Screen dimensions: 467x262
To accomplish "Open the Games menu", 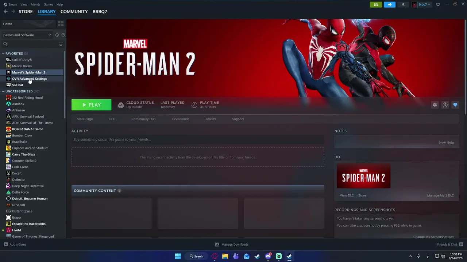I will (x=48, y=4).
